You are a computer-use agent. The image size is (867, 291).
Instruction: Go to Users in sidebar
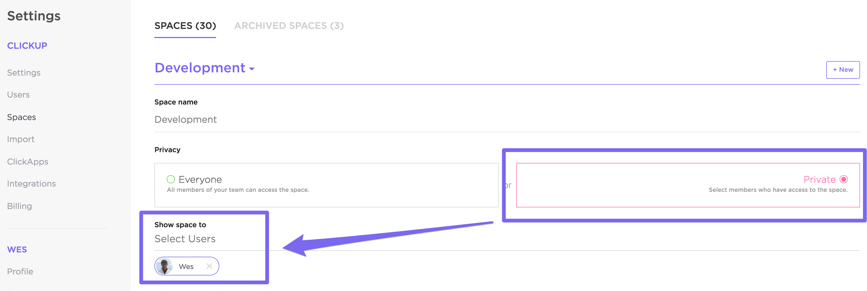pos(18,95)
